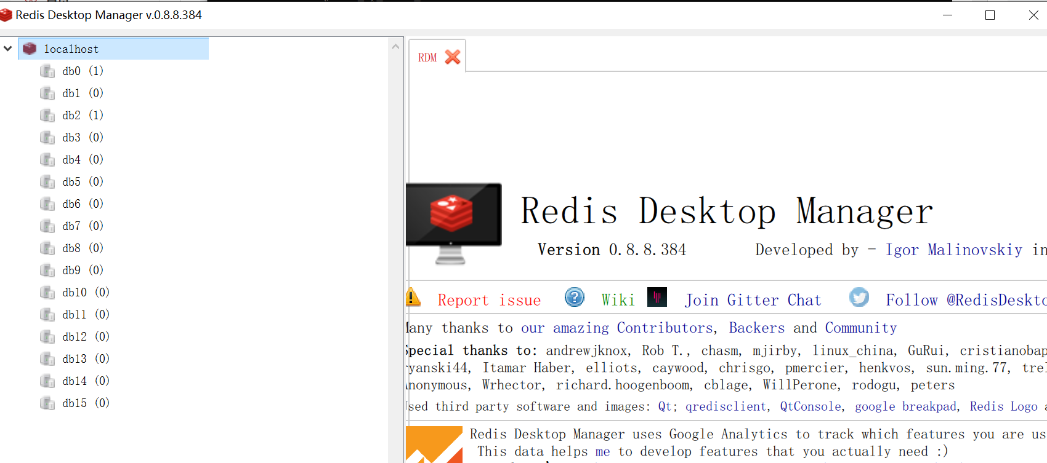This screenshot has width=1047, height=463.
Task: Click the db6 database icon
Action: coord(47,204)
